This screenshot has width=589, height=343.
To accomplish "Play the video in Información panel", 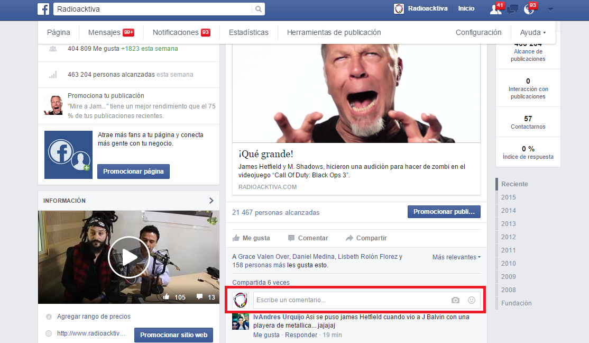I will tap(128, 257).
